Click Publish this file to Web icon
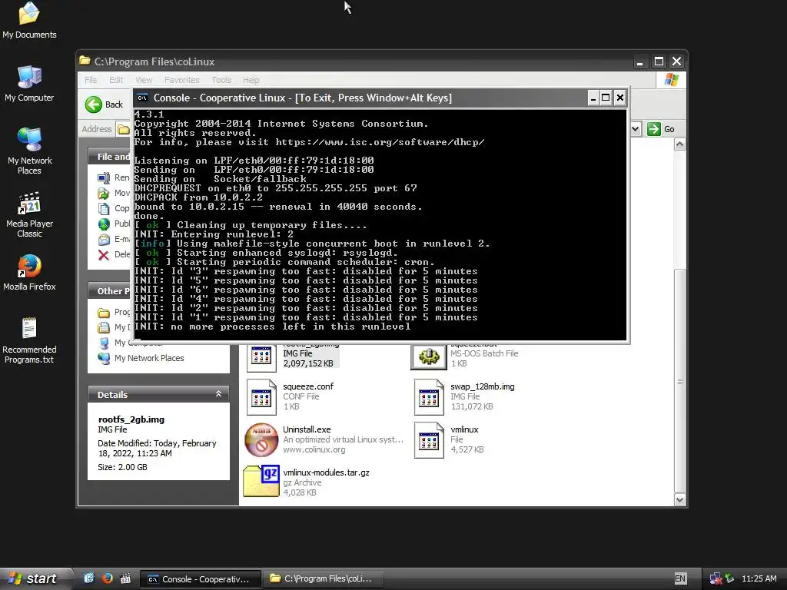The height and width of the screenshot is (590, 787). click(x=104, y=224)
